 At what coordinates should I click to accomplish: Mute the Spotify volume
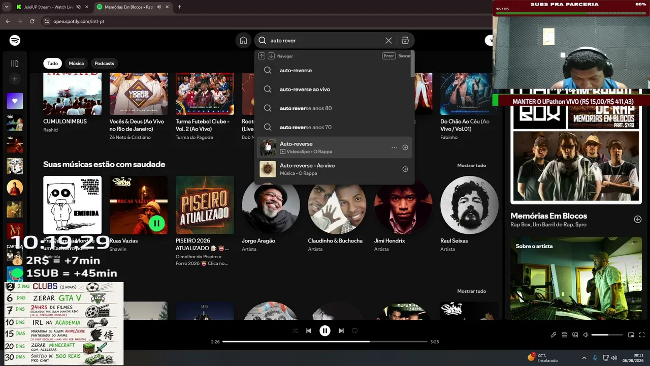(586, 335)
